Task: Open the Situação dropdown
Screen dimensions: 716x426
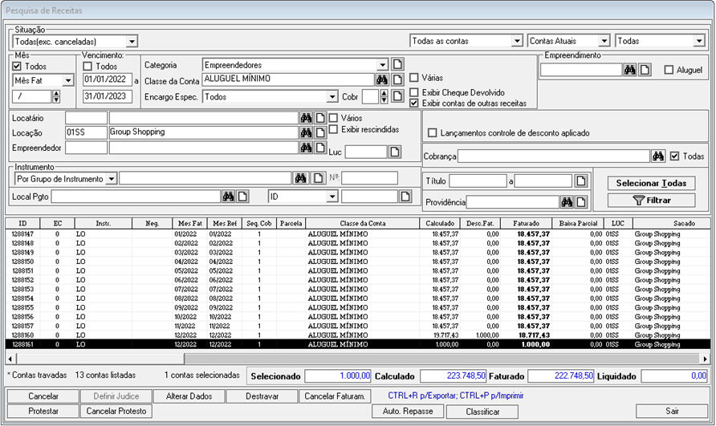Action: [x=132, y=42]
